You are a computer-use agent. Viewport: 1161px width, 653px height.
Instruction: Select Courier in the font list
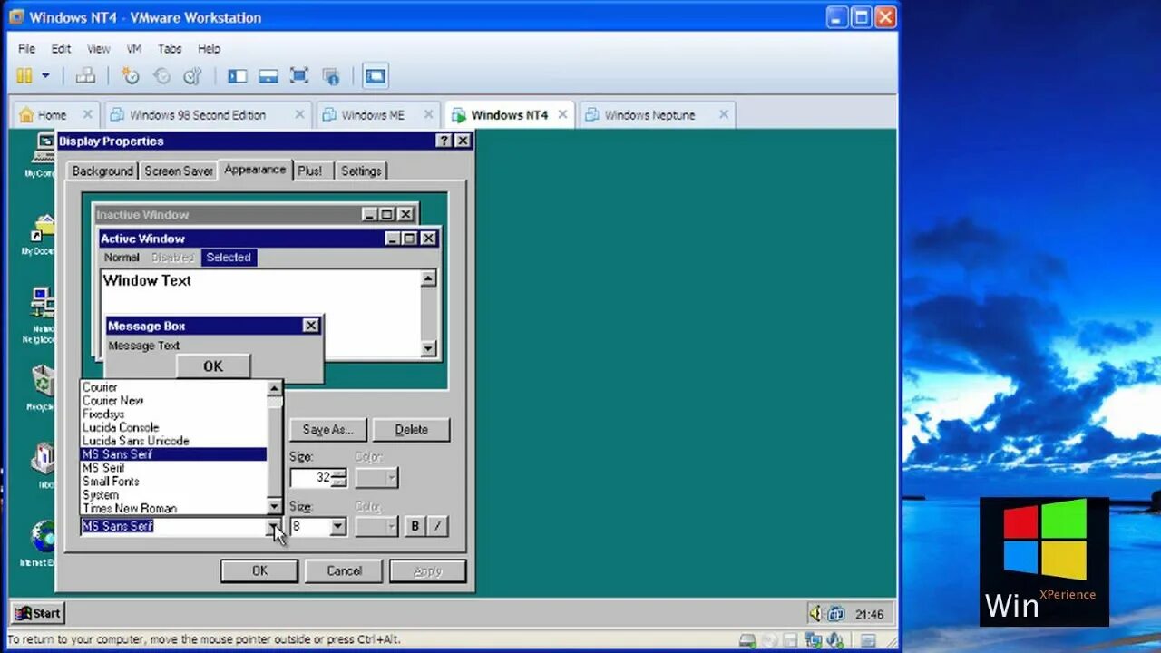point(174,387)
